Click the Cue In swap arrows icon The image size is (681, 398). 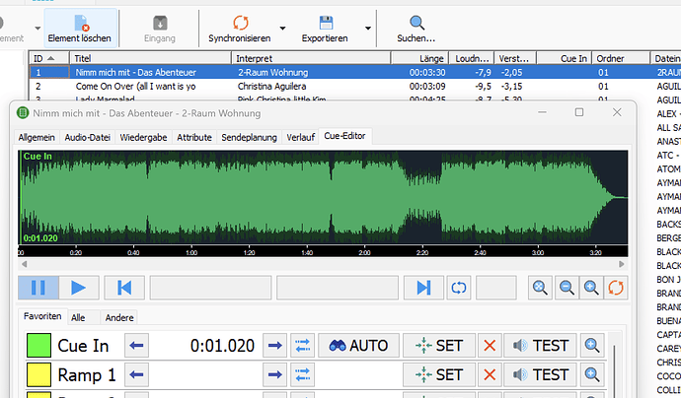pos(303,345)
